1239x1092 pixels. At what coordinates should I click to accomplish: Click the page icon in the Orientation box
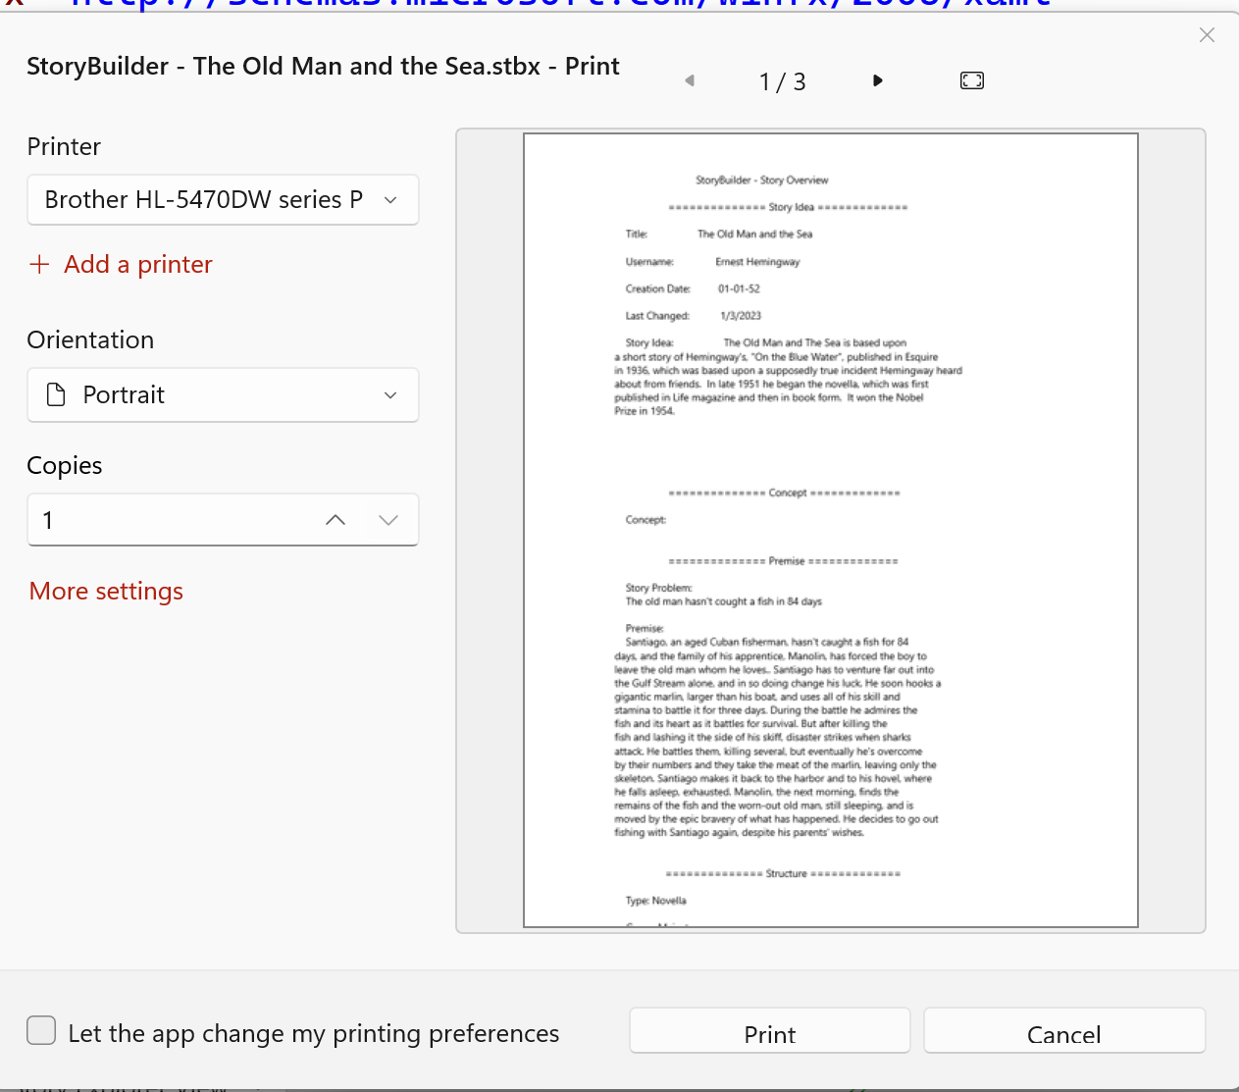57,395
